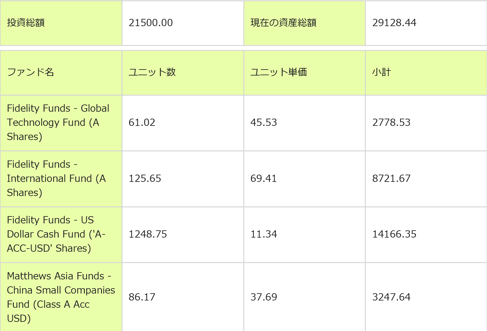Select Fidelity Global Technology Fund name
This screenshot has height=331, width=487.
58,122
